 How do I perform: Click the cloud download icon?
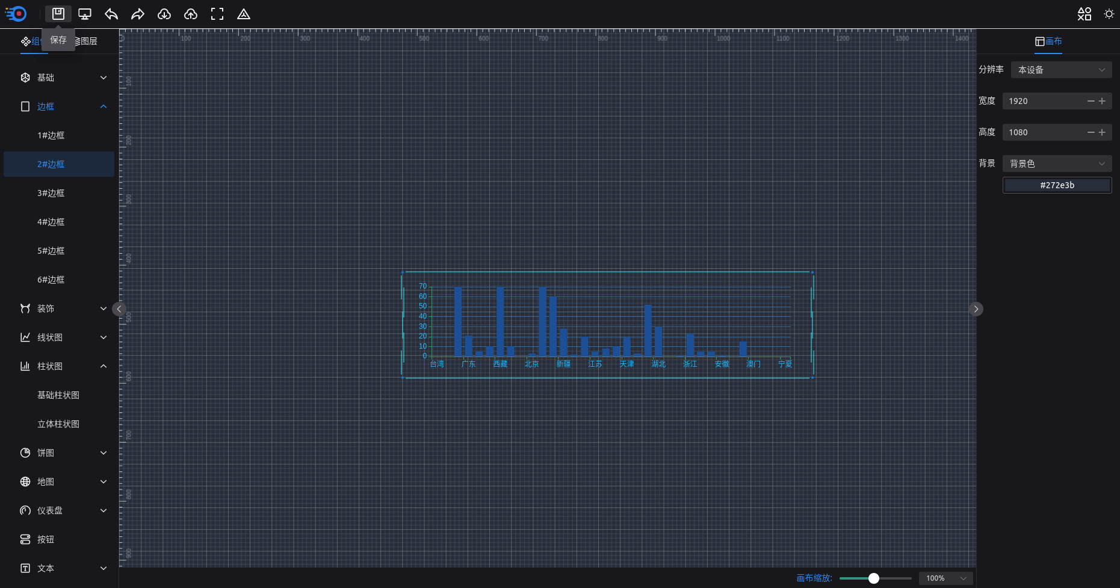(164, 14)
